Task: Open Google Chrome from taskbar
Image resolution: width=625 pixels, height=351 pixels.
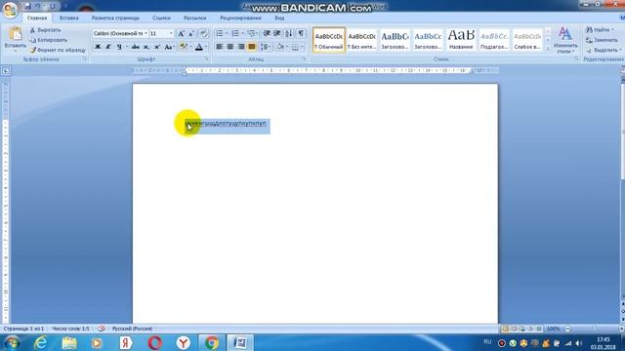Action: click(212, 342)
